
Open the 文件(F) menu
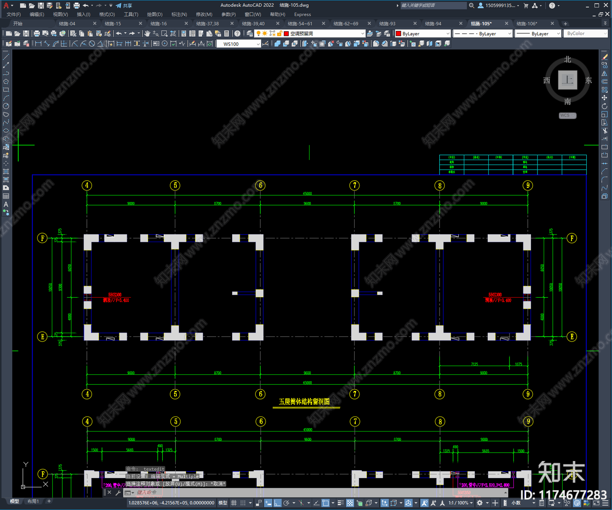(14, 14)
